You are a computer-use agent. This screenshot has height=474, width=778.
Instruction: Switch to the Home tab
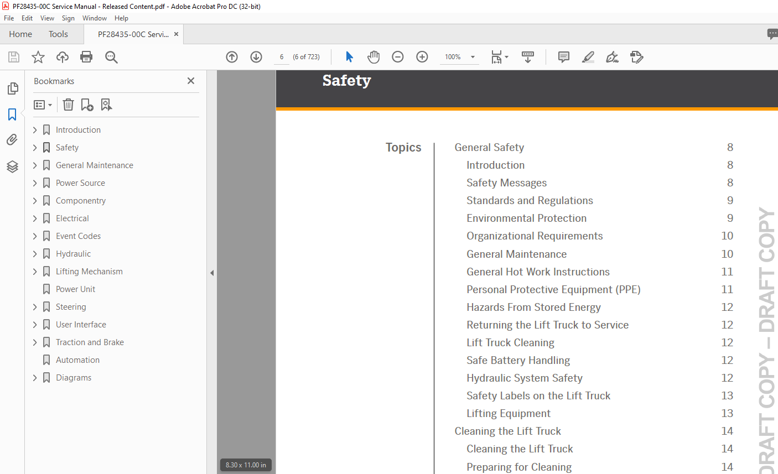pyautogui.click(x=20, y=34)
